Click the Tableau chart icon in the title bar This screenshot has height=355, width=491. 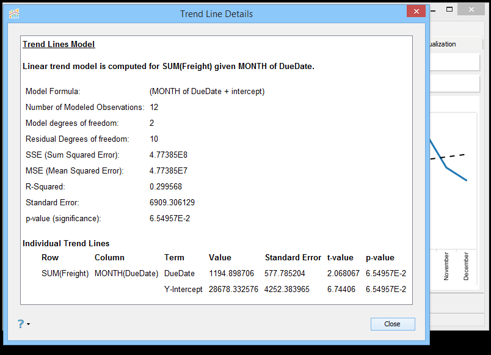coord(14,13)
